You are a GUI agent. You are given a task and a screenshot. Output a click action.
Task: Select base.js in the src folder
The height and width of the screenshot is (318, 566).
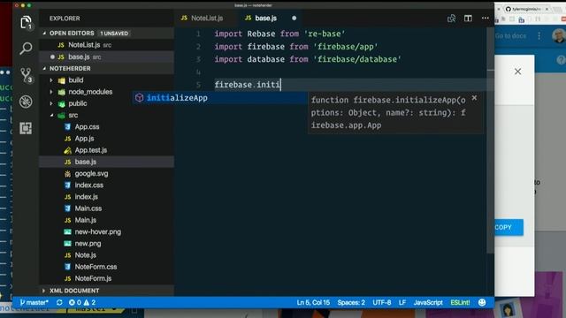[106, 162]
